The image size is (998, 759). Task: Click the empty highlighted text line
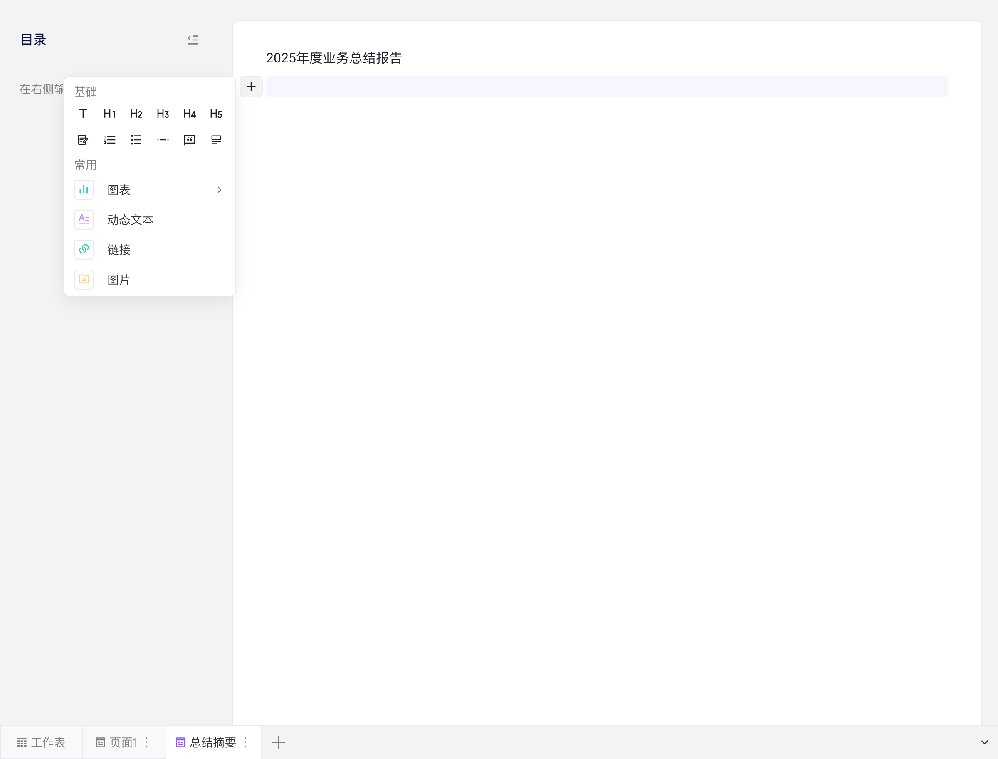[607, 87]
